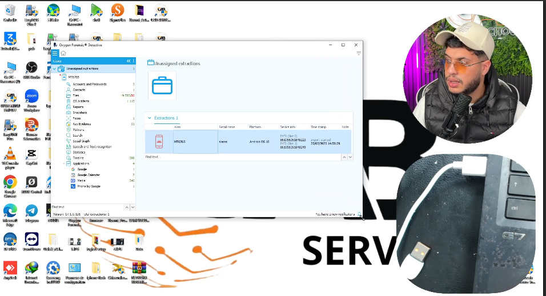The height and width of the screenshot is (296, 546).
Task: Open the Recycle Bin desktop icon
Action: click(10, 13)
